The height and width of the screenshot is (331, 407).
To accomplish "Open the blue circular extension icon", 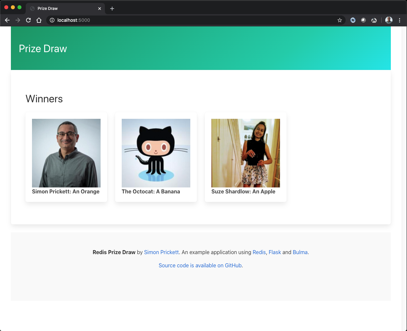I will coord(353,20).
